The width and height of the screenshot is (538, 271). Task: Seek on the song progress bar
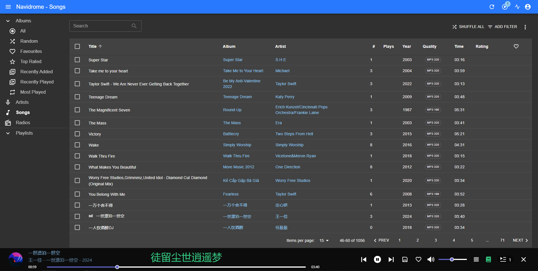176,267
